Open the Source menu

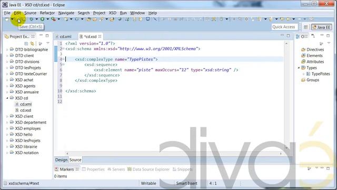31,13
